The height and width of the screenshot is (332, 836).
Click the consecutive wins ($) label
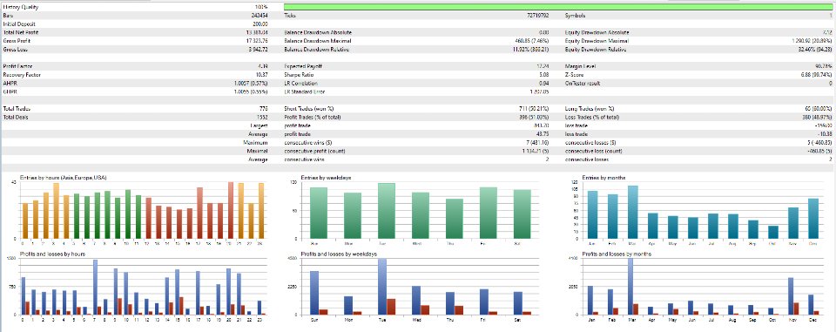(307, 142)
